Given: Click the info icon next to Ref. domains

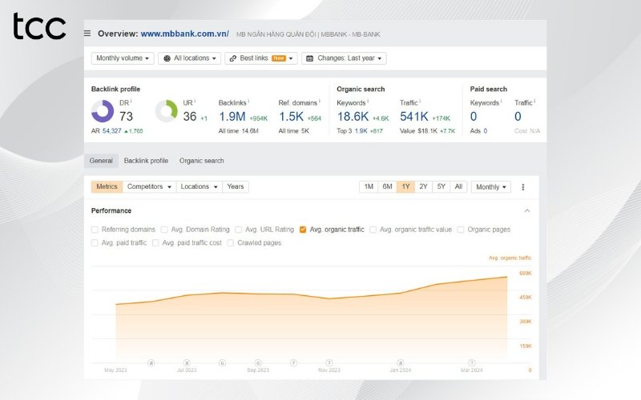Looking at the screenshot, I should click(319, 101).
